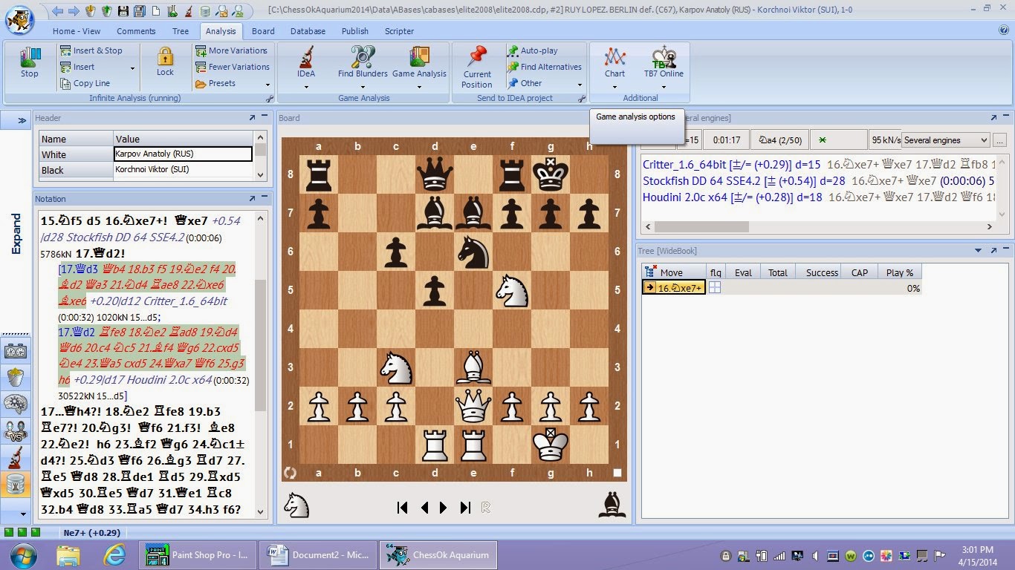
Task: Click the blank new document icon
Action: pyautogui.click(x=155, y=11)
